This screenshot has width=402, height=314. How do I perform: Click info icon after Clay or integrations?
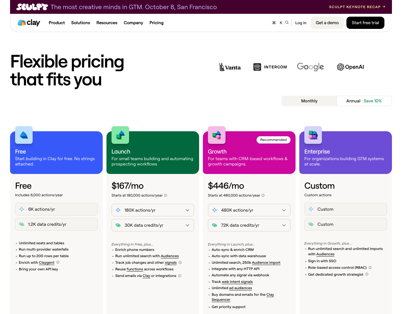[180, 276]
